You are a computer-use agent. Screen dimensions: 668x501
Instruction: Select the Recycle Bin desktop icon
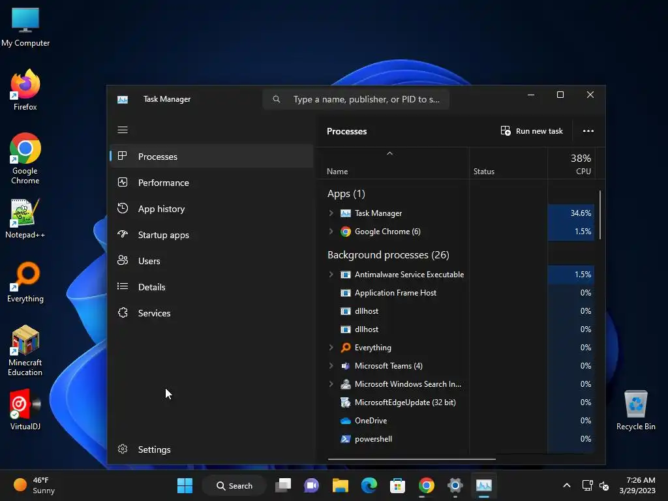(x=635, y=410)
